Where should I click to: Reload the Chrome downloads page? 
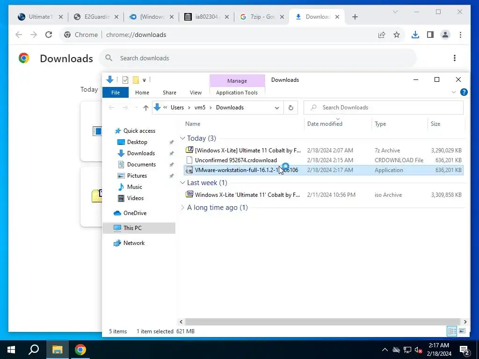point(49,35)
